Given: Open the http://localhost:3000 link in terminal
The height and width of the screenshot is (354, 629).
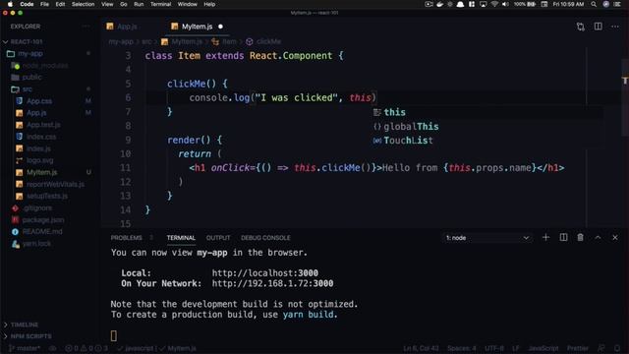Looking at the screenshot, I should (265, 273).
